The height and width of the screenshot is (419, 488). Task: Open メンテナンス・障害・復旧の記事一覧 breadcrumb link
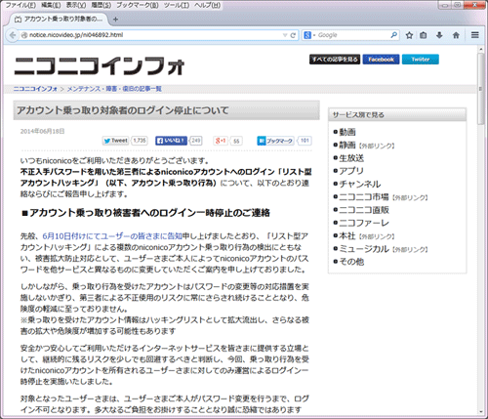tap(114, 89)
